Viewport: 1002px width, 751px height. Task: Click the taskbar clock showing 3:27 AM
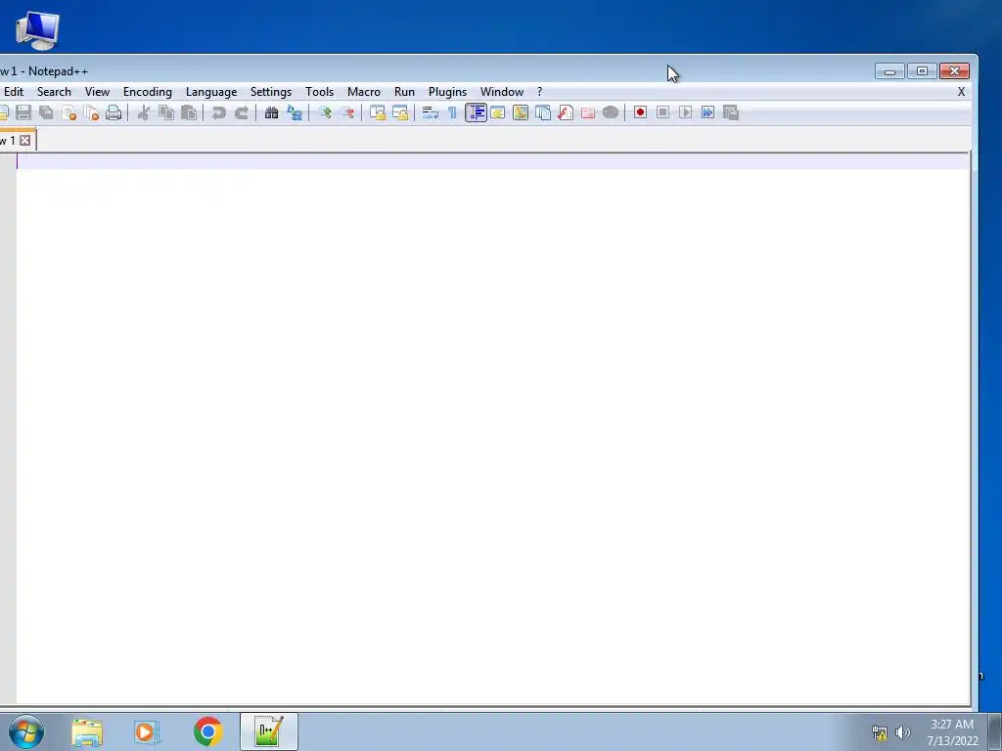[952, 732]
